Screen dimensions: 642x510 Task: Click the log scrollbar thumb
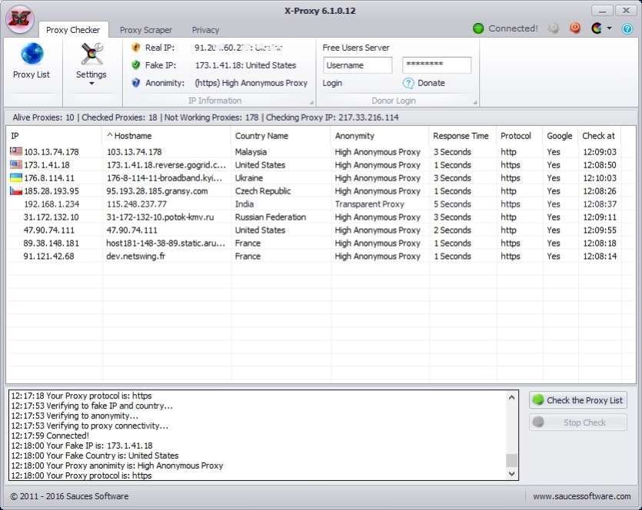[511, 460]
